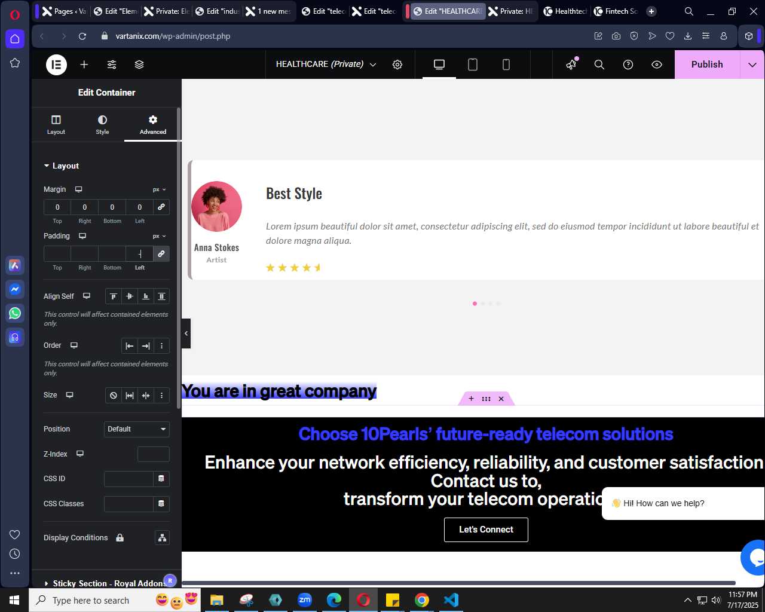The image size is (765, 612).
Task: Click Anna Stokes avatar image
Action: 216,206
